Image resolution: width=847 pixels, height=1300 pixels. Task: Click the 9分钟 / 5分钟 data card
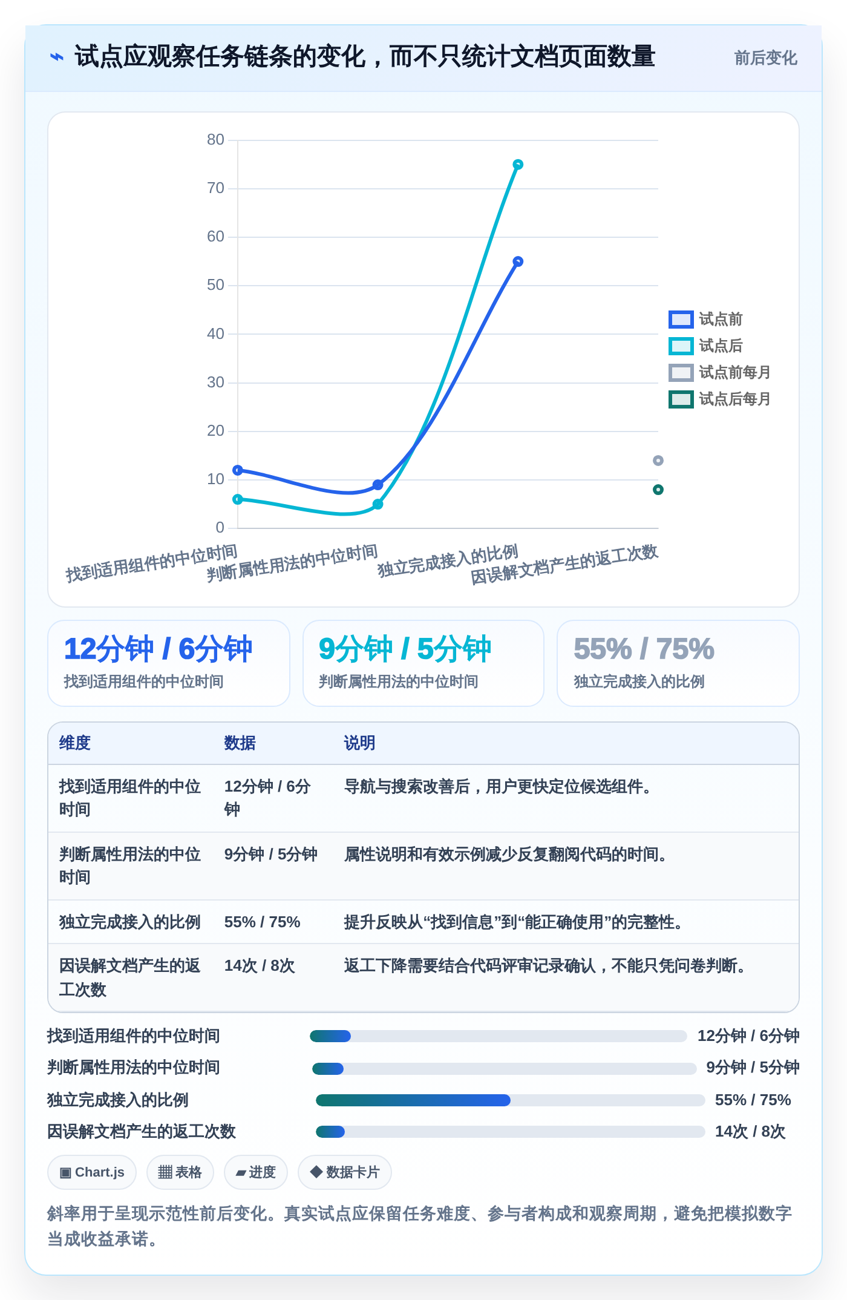[x=423, y=663]
